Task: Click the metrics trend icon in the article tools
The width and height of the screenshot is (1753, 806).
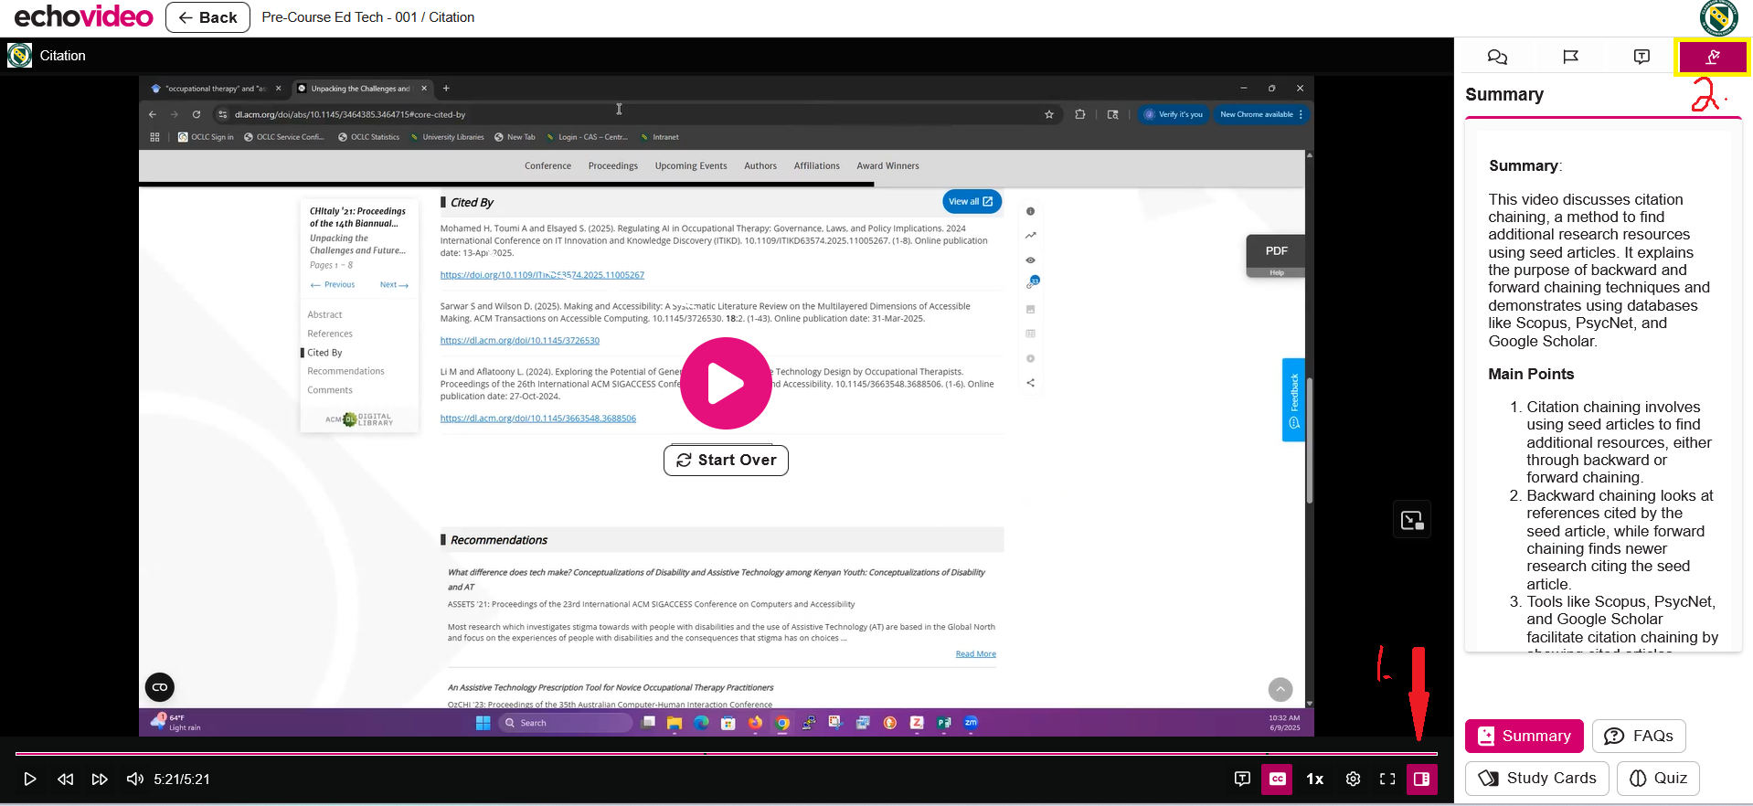Action: click(1030, 236)
